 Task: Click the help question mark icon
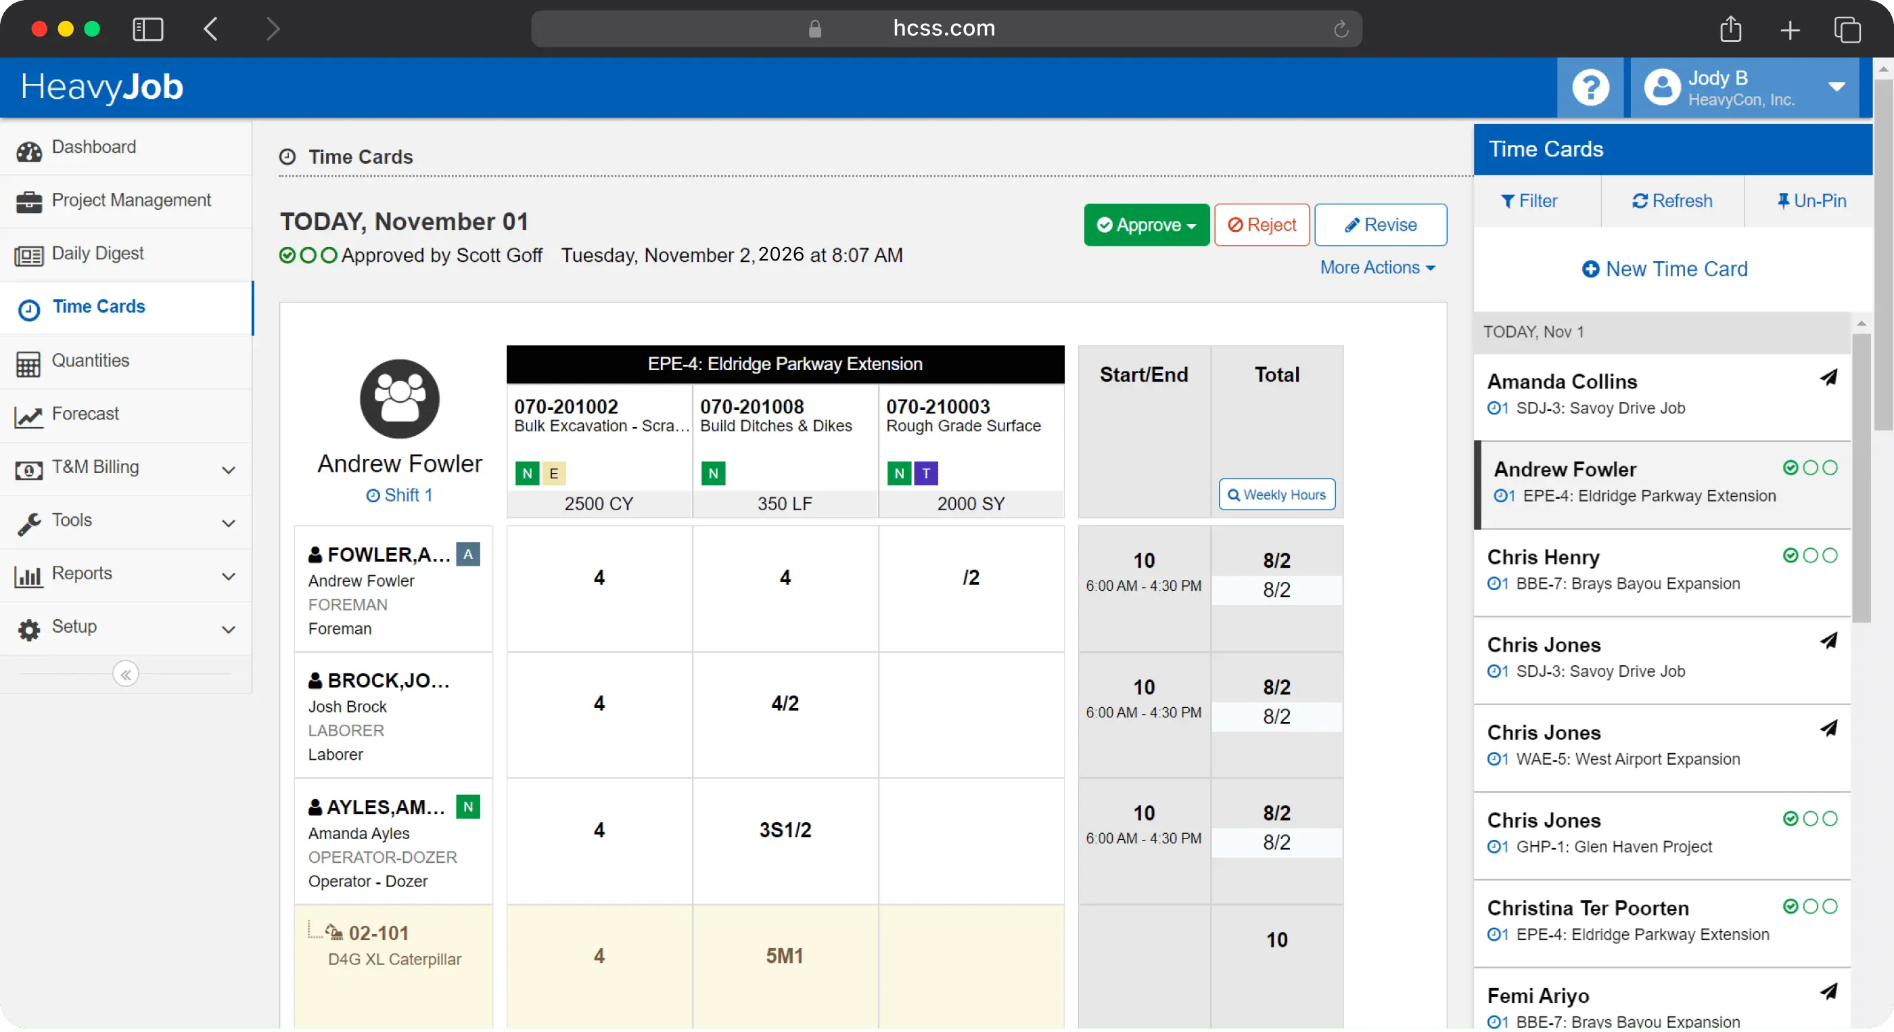click(1590, 87)
